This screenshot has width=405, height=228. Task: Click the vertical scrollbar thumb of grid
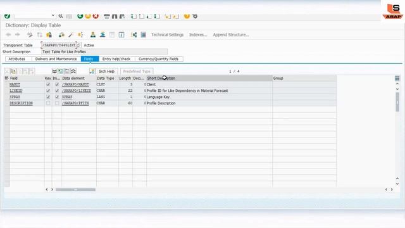[397, 102]
